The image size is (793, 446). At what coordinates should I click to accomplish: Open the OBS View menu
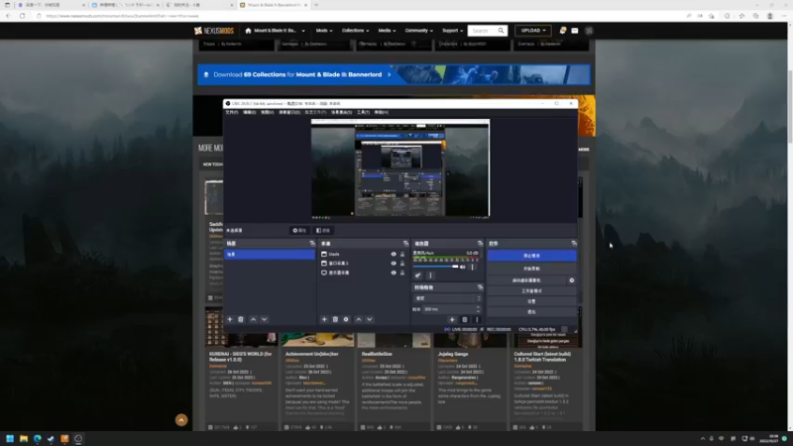[x=267, y=112]
